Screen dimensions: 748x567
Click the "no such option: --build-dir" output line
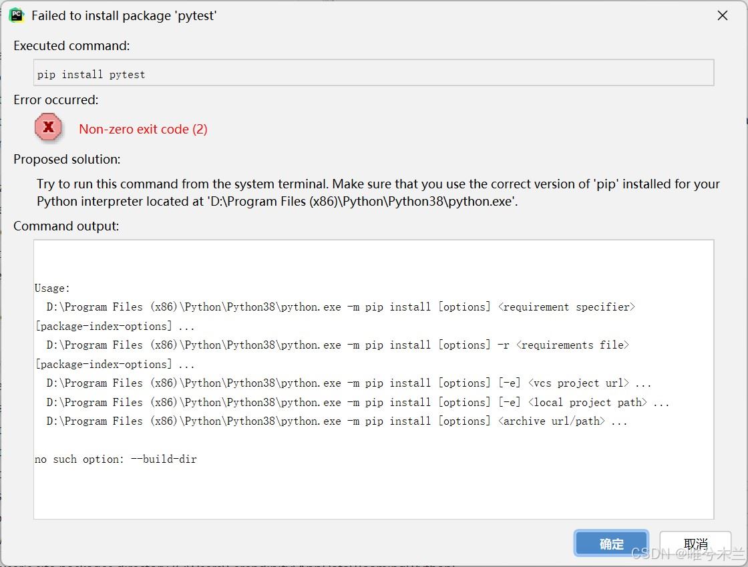116,459
